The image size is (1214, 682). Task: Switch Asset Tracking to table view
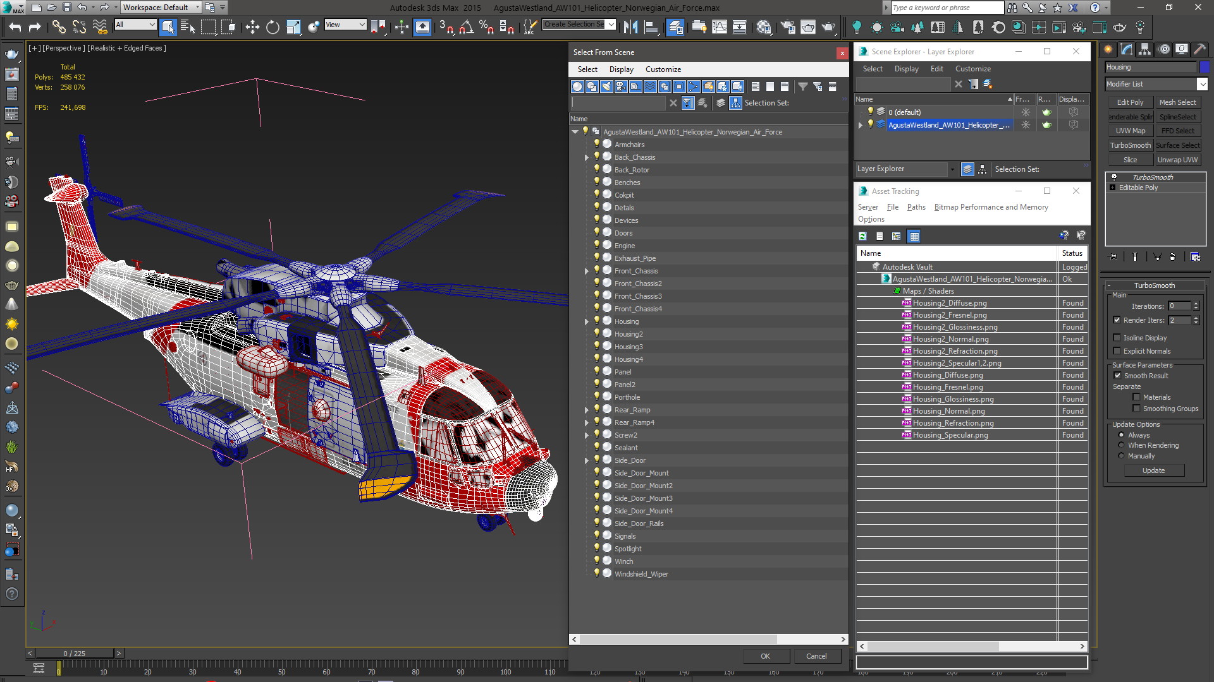914,236
